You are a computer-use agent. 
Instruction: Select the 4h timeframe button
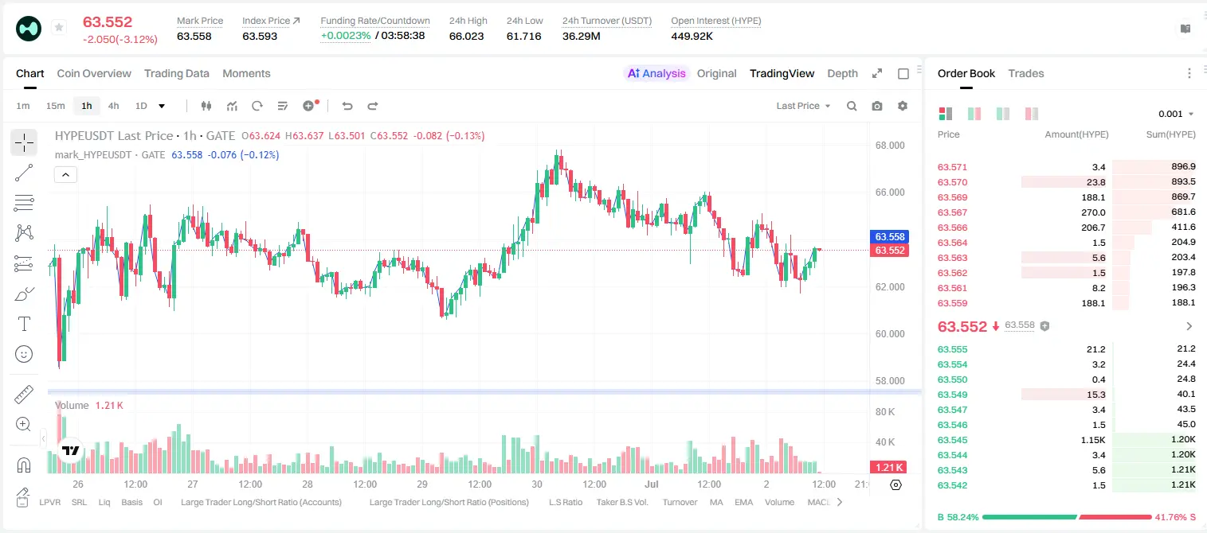point(113,106)
